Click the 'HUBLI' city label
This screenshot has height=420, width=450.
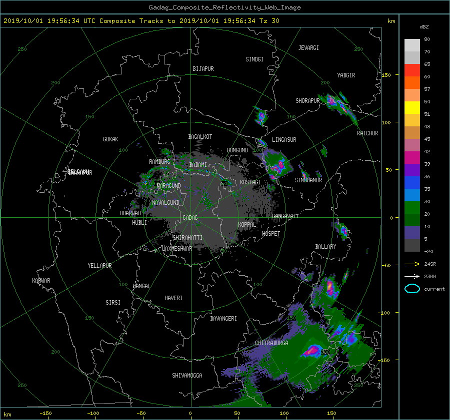coord(139,223)
